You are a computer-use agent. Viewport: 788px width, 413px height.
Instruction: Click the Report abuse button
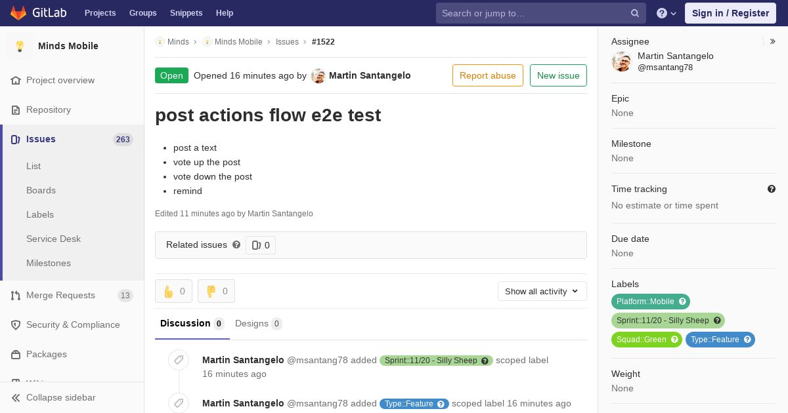(x=488, y=75)
